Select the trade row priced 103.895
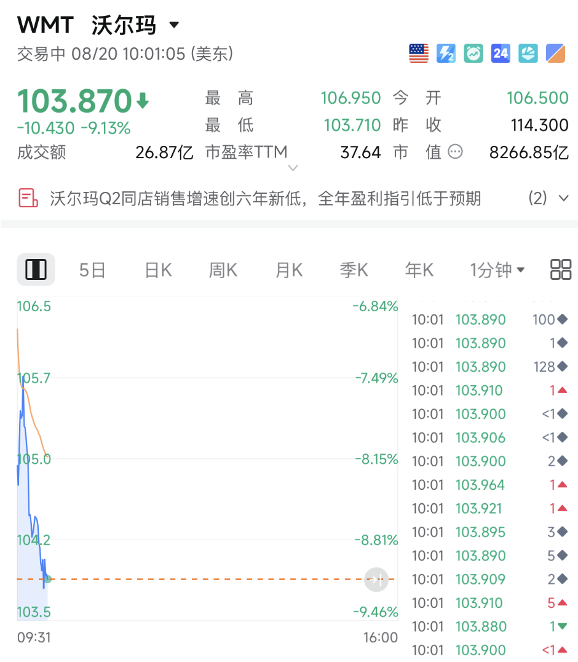The height and width of the screenshot is (662, 578). click(x=490, y=532)
